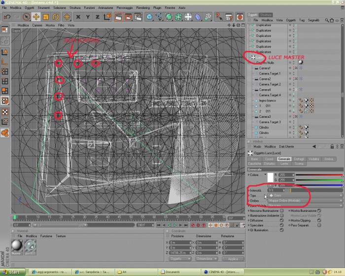Open the Tipo light type dropdown
Screen dimensions: 345x276
pyautogui.click(x=305, y=196)
